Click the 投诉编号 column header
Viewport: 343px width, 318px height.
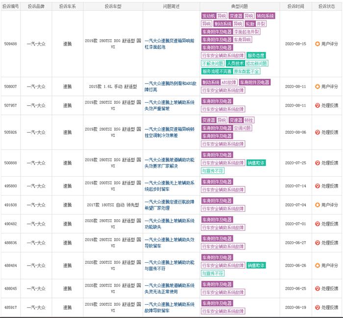10,6
